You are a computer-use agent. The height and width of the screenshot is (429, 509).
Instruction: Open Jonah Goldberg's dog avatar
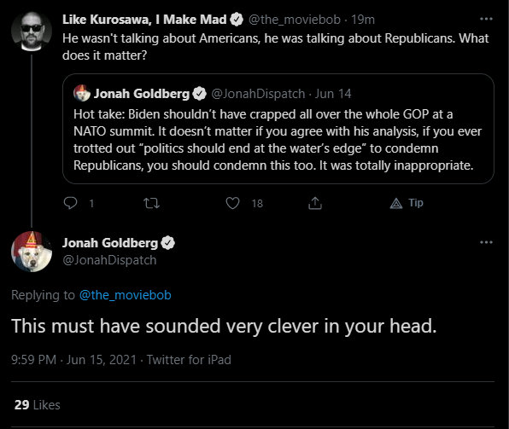[32, 252]
